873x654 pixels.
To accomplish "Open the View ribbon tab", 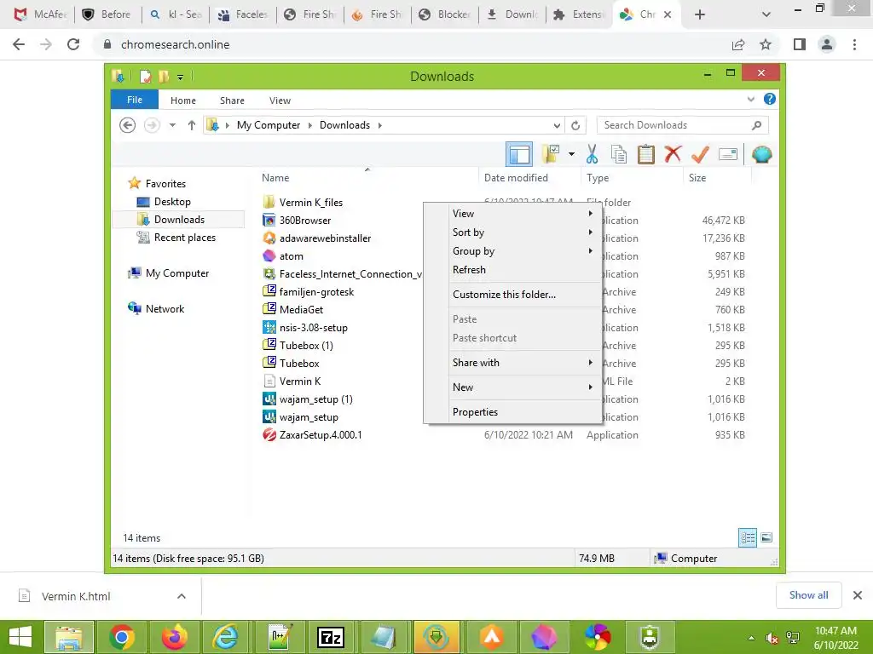I will 280,100.
